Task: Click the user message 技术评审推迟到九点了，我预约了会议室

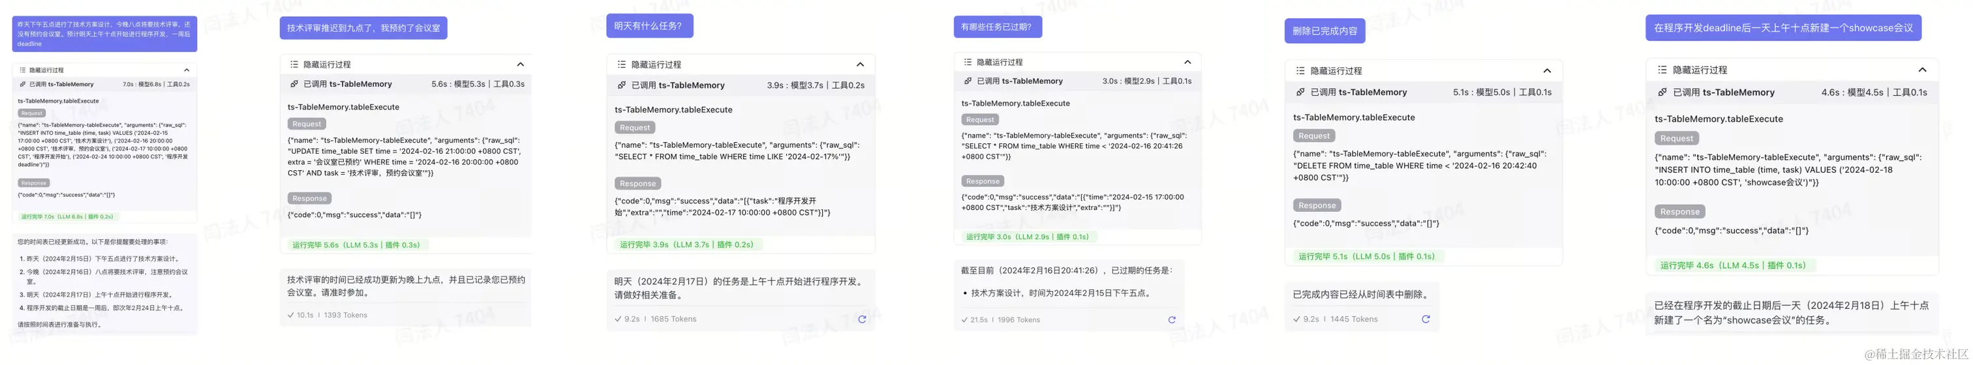Action: point(363,28)
